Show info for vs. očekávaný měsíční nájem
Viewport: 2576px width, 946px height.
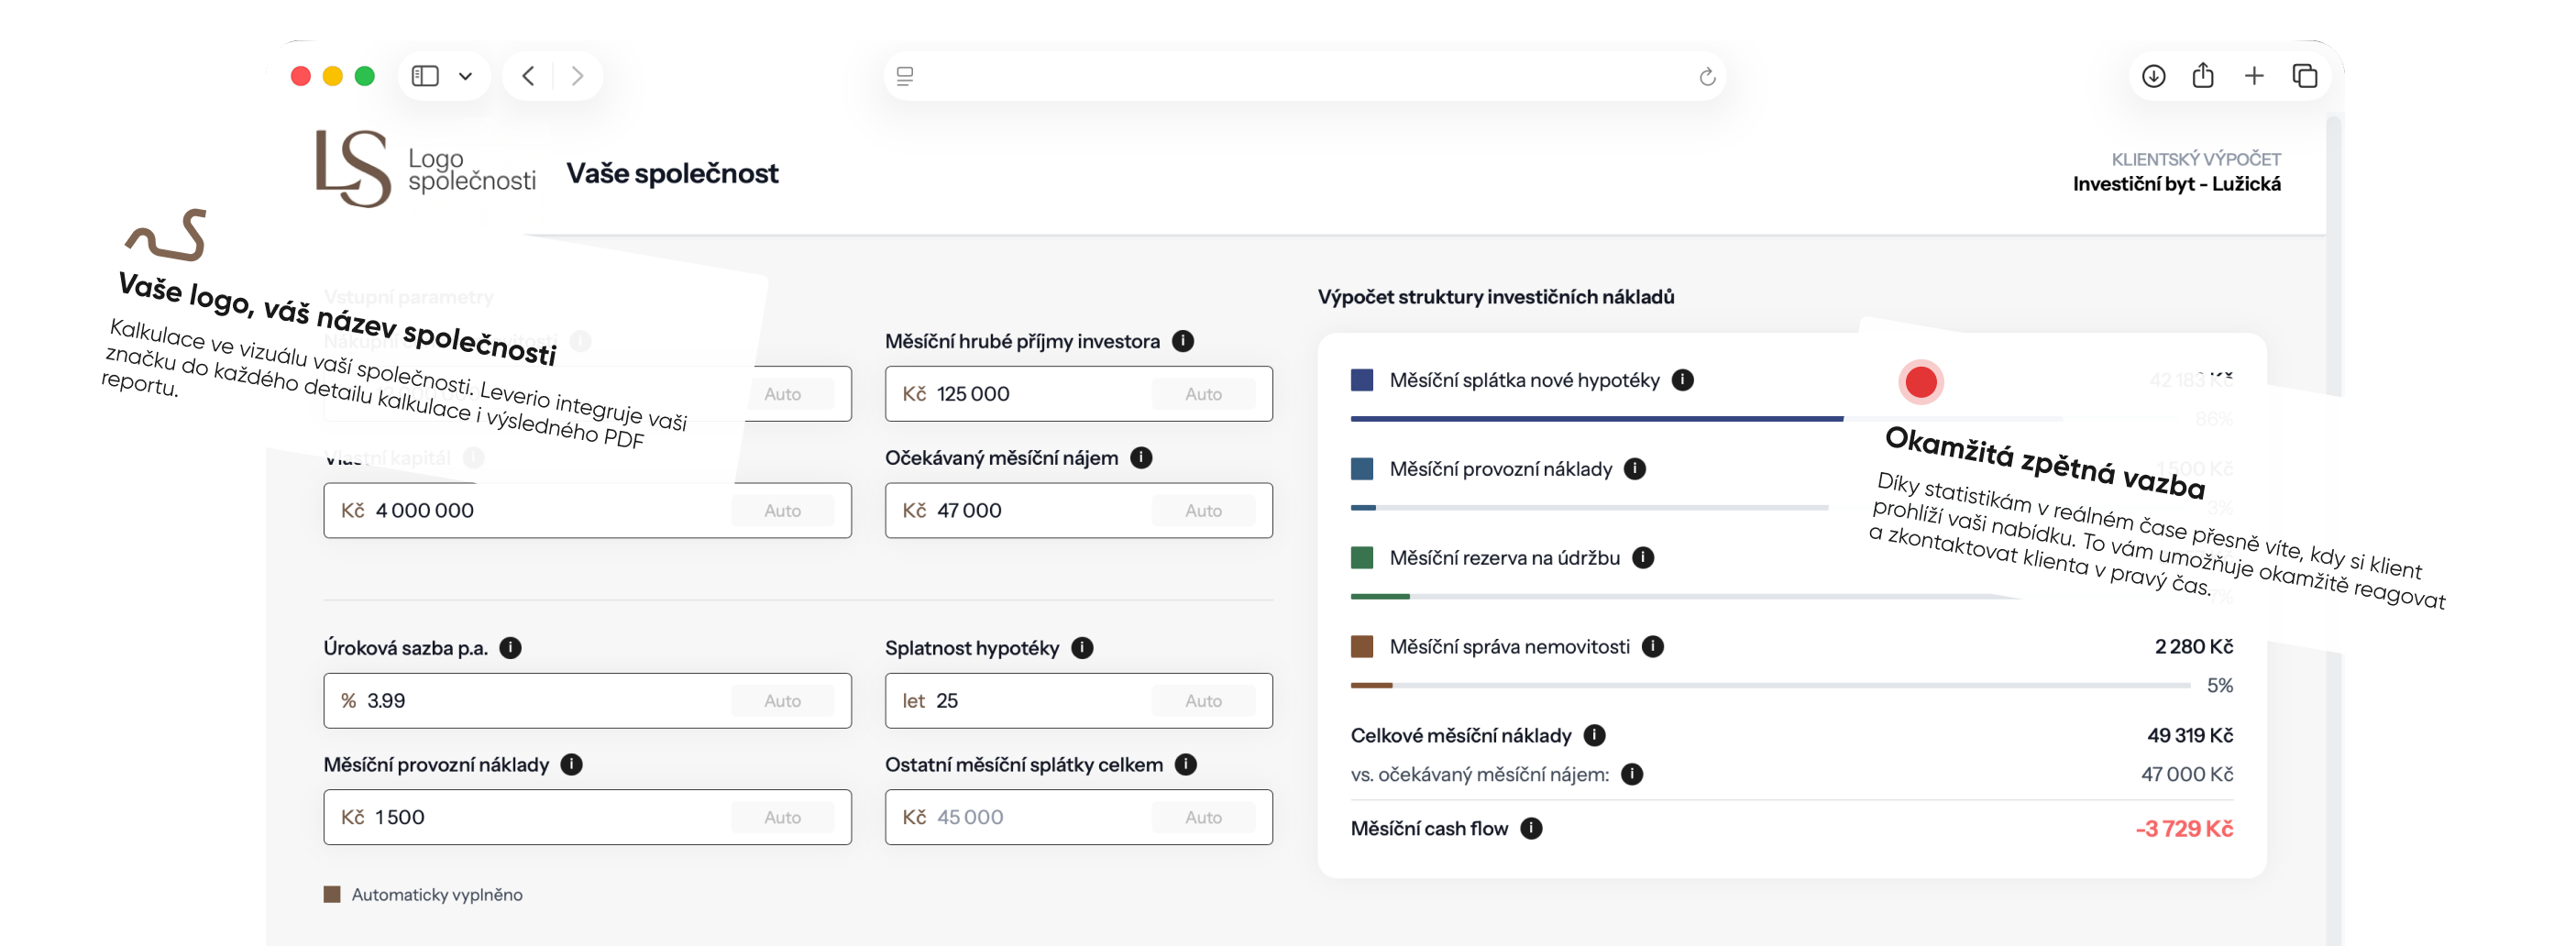(x=1632, y=774)
